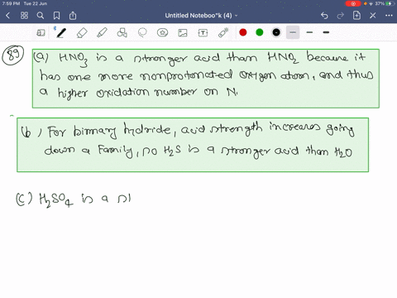Open the Elements sticker tool
Viewport: 397px width, 298px height.
pos(163,33)
